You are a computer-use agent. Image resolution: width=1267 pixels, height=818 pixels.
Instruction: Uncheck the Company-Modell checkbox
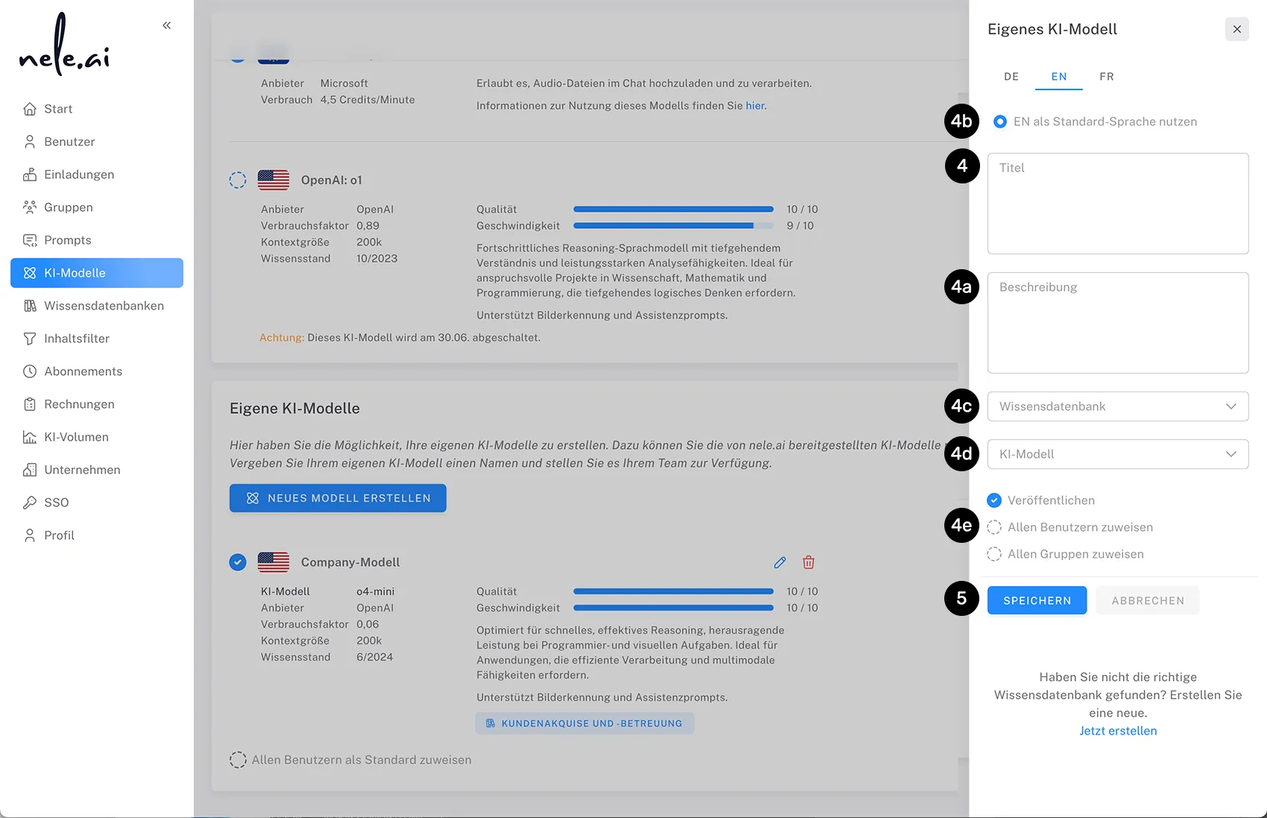click(238, 562)
